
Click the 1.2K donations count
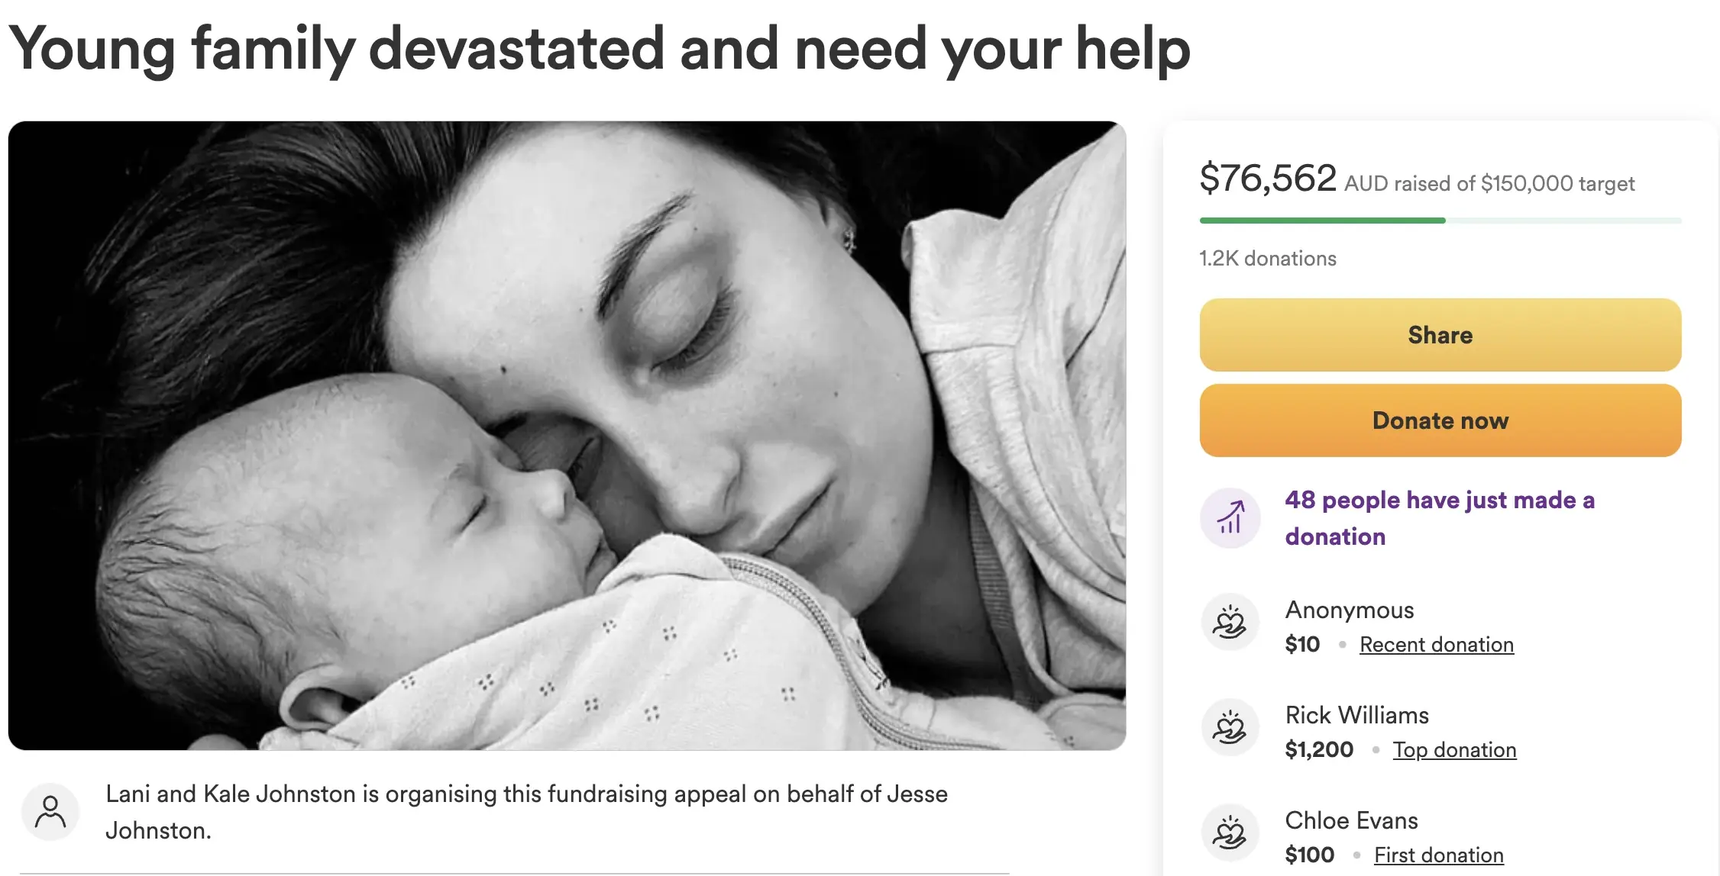[1268, 259]
